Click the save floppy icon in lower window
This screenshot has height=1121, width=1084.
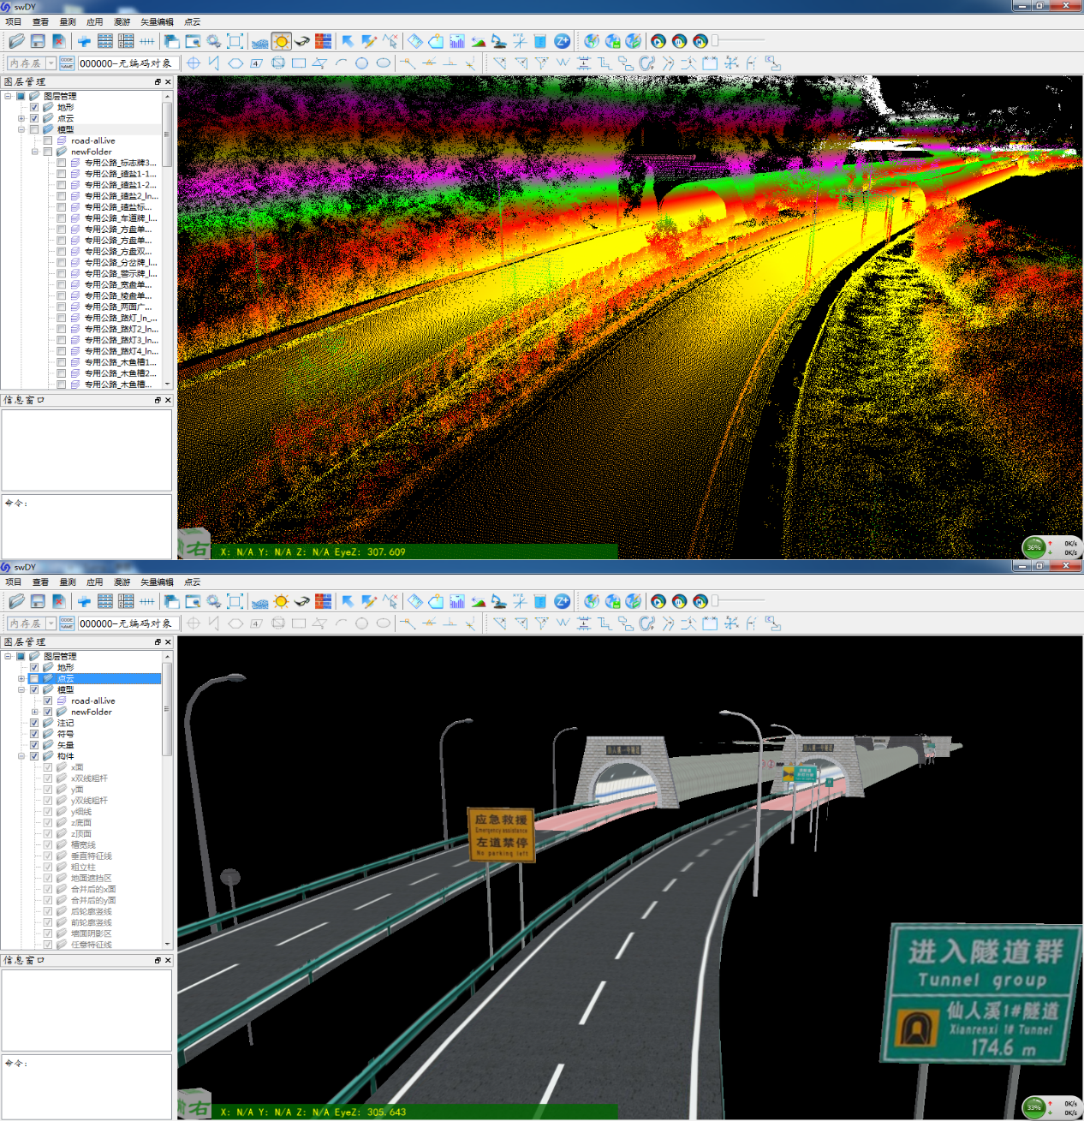(38, 601)
